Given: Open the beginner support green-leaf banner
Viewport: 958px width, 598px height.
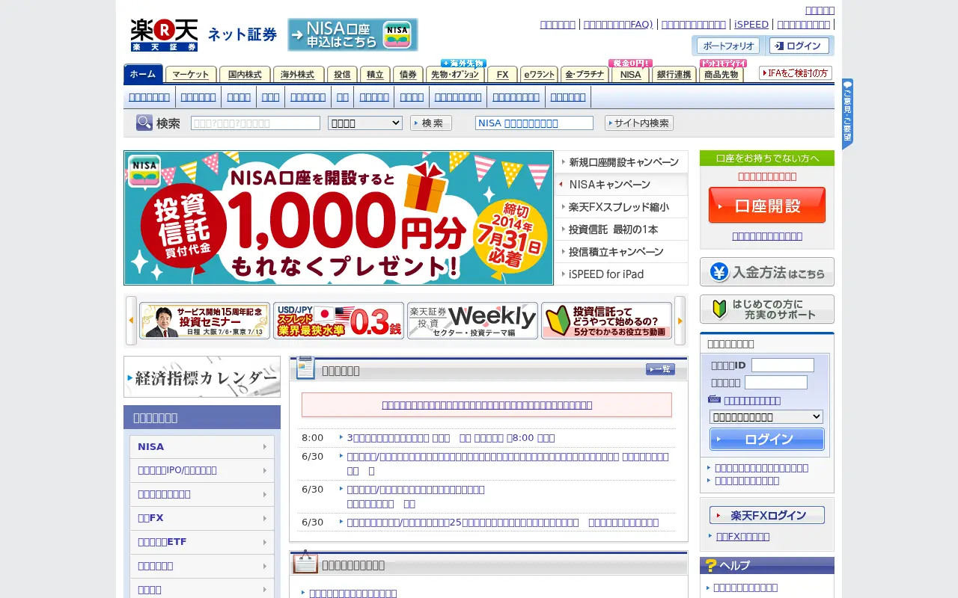Looking at the screenshot, I should point(767,309).
